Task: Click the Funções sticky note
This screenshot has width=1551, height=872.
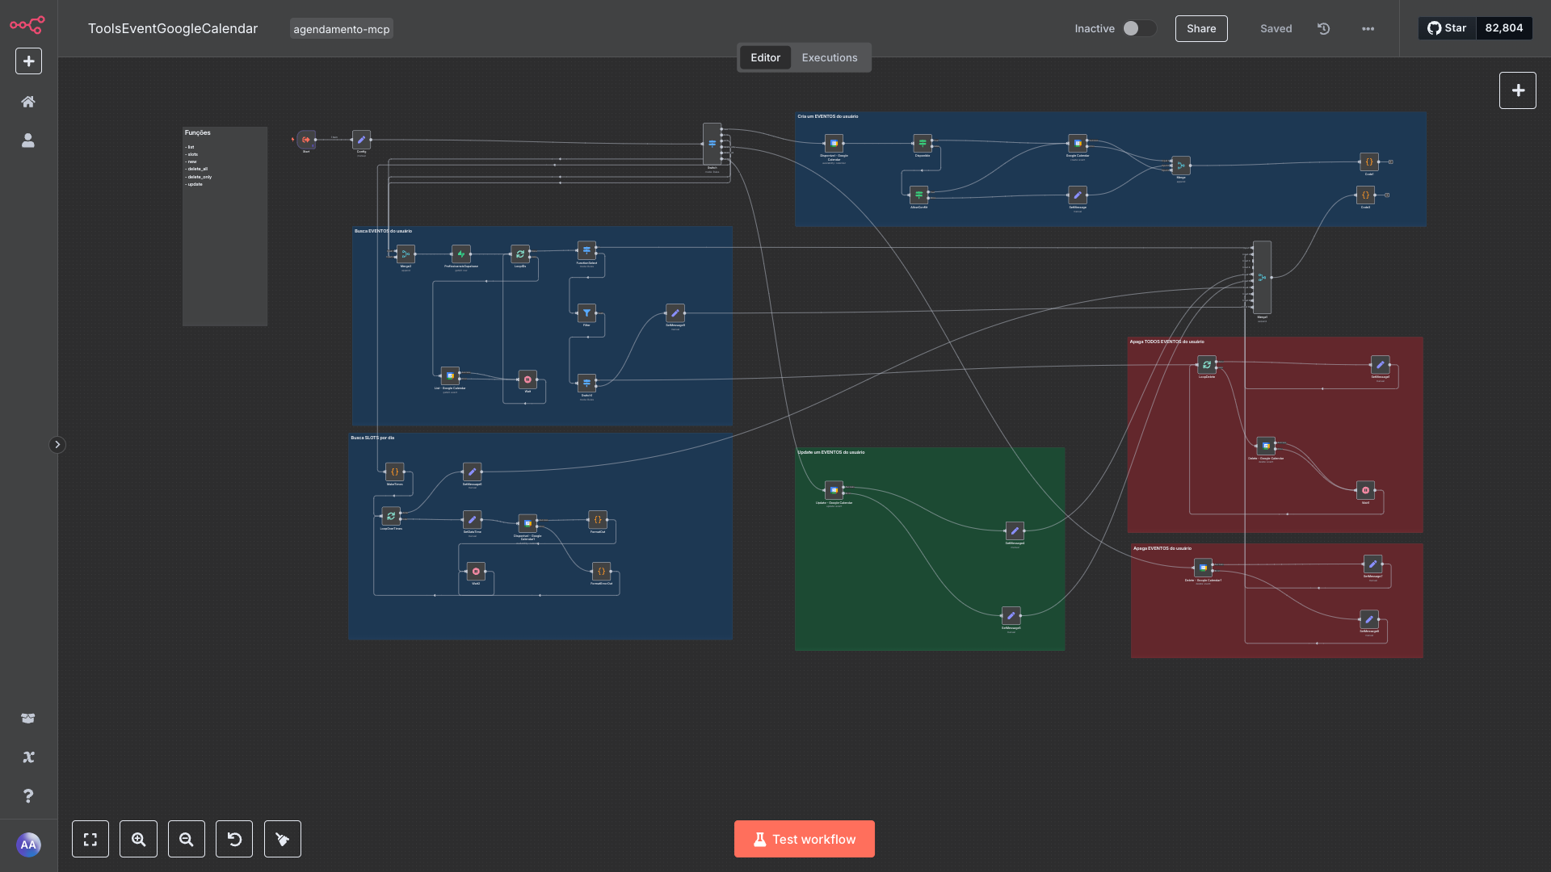Action: [x=225, y=226]
